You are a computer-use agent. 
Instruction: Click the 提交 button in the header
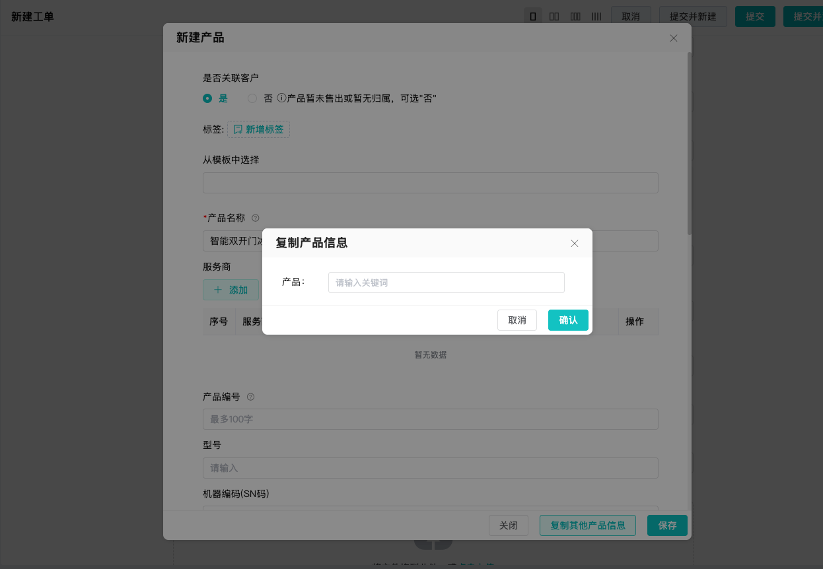tap(755, 17)
